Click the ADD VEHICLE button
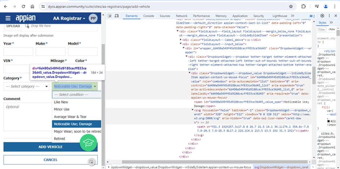The width and height of the screenshot is (340, 169). pyautogui.click(x=51, y=147)
